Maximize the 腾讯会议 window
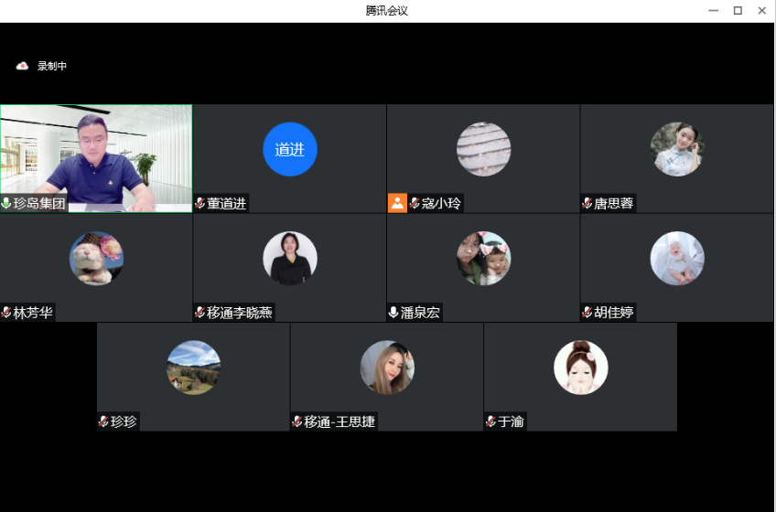Screen dimensions: 776x512 [738, 11]
